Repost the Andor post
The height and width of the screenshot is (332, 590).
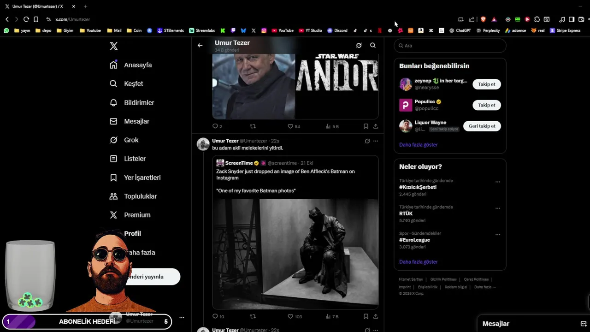253,126
